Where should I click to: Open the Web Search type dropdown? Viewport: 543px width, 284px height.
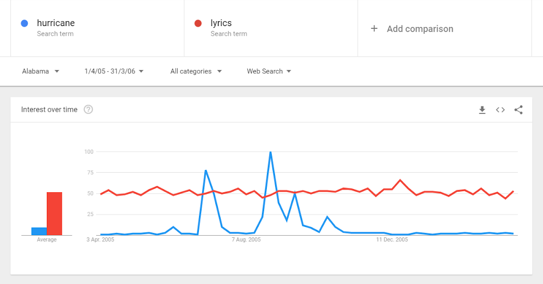pyautogui.click(x=269, y=71)
